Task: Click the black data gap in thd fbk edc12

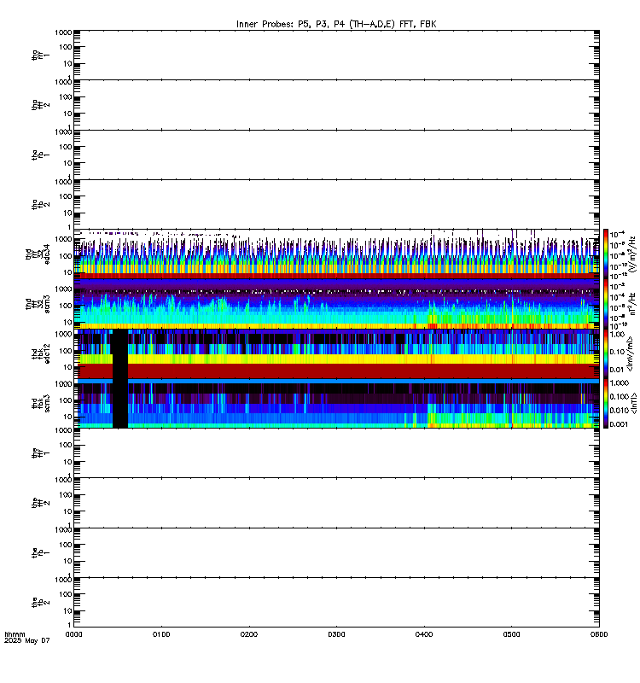Action: point(120,353)
